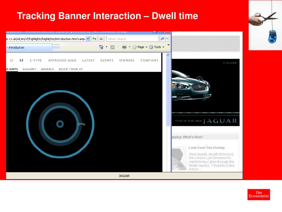
Task: Click the vertical scrollbar thumb
Action: (x=168, y=92)
